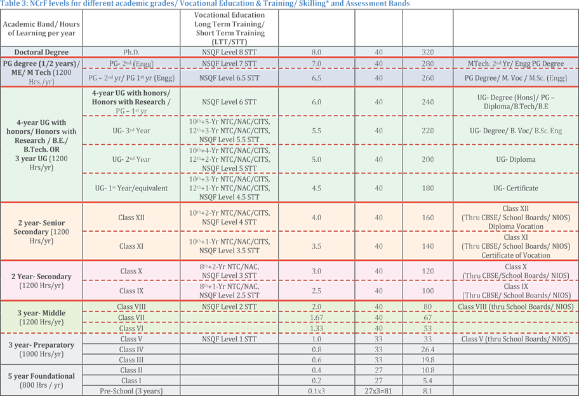
Task: Click the 'UG- 3rd Year' cell
Action: [131, 131]
